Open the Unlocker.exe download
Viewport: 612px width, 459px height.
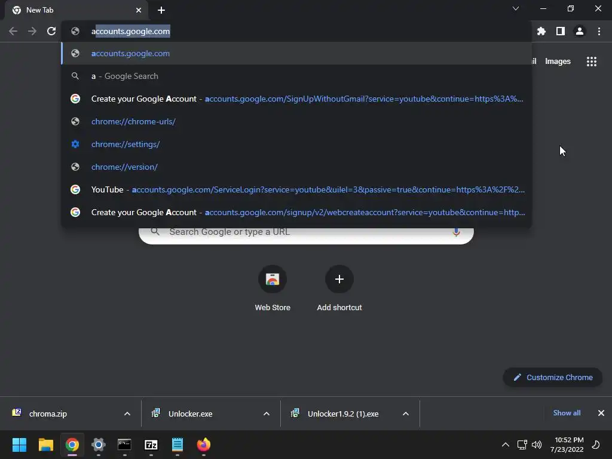pos(190,414)
